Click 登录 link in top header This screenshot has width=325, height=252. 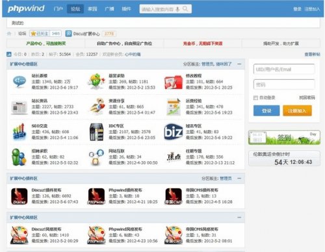point(297,9)
